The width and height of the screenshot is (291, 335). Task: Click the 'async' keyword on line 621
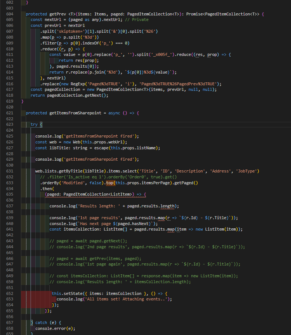pos(114,113)
